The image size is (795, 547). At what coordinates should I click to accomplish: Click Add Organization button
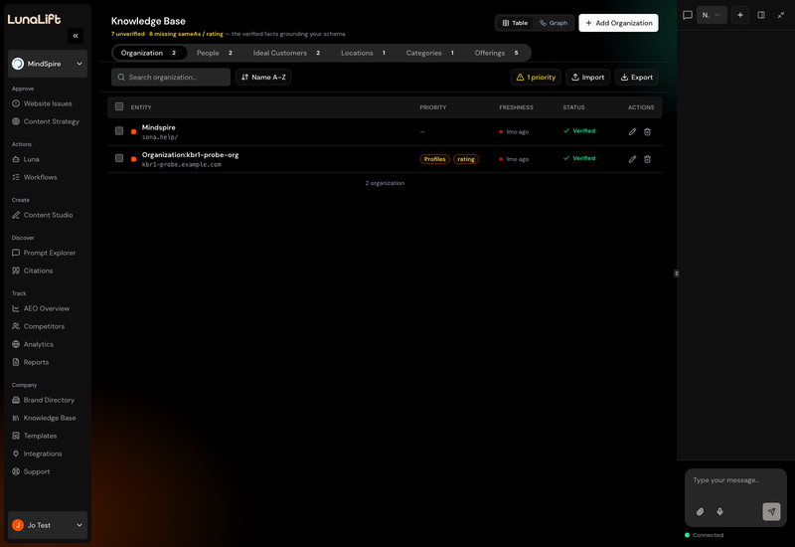point(618,23)
